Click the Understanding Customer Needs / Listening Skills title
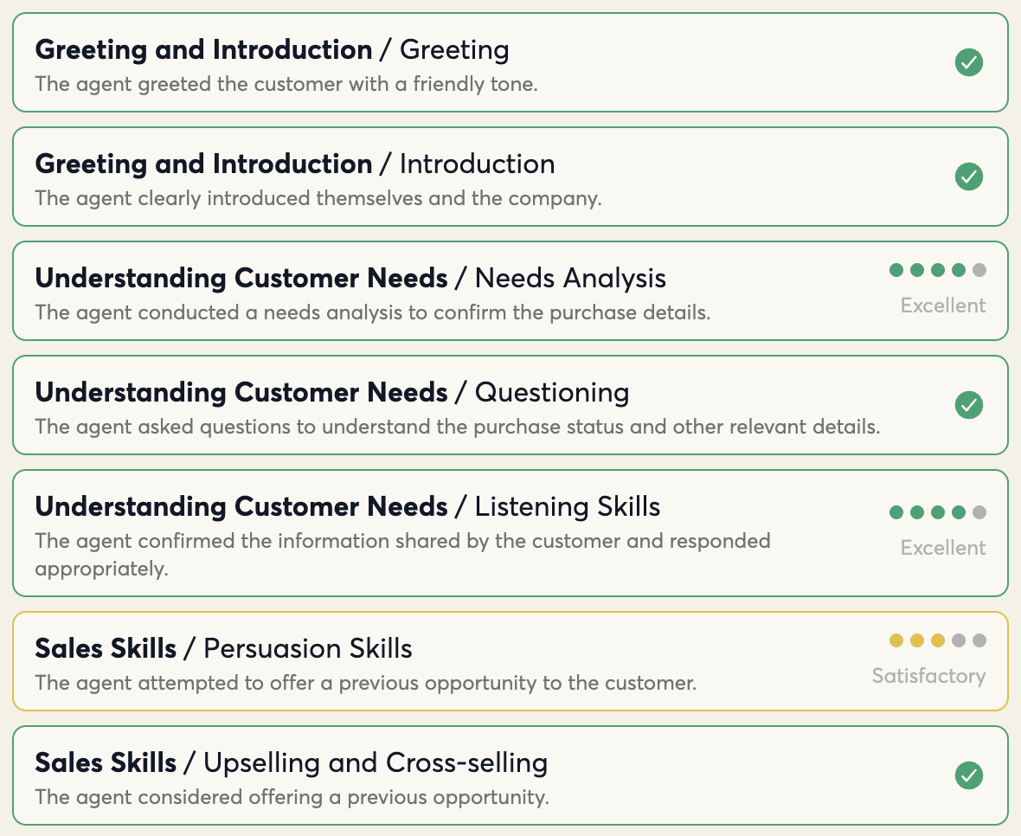This screenshot has width=1021, height=836. [347, 506]
